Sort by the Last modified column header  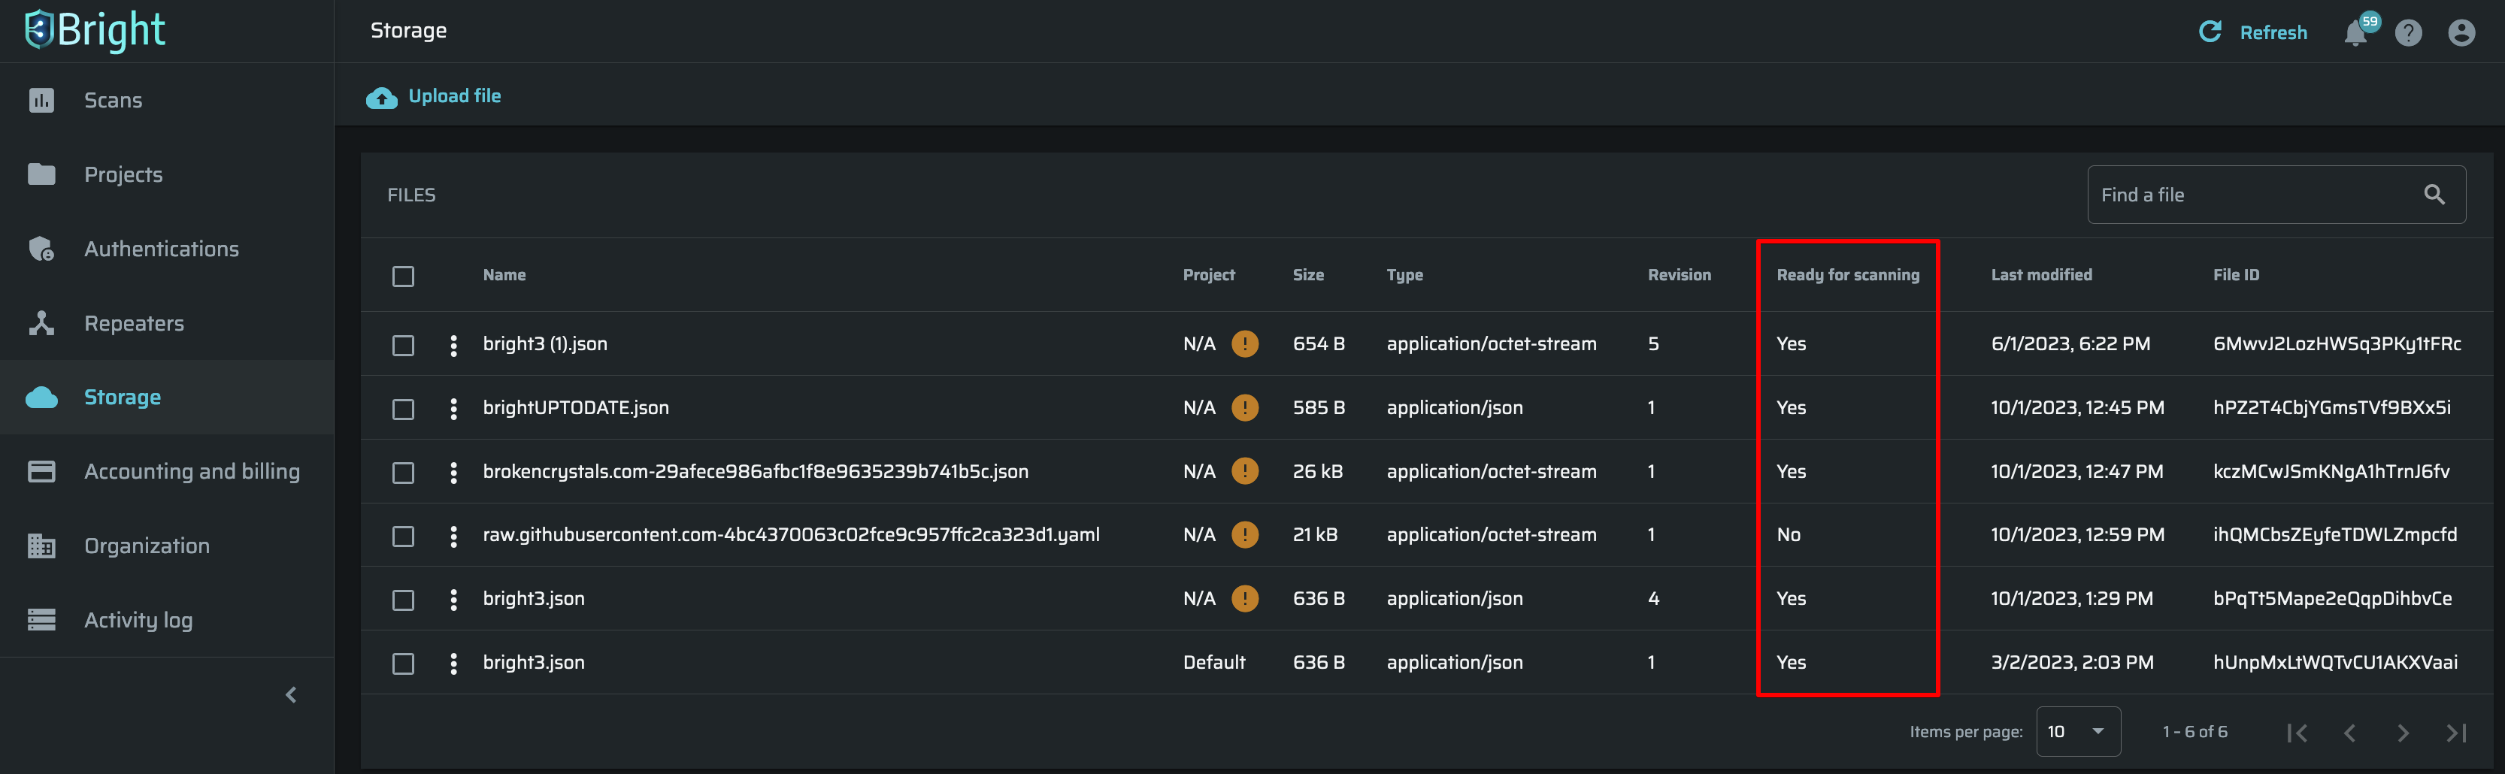tap(2041, 275)
